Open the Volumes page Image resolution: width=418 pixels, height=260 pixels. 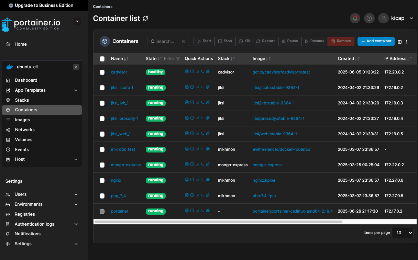click(x=24, y=140)
